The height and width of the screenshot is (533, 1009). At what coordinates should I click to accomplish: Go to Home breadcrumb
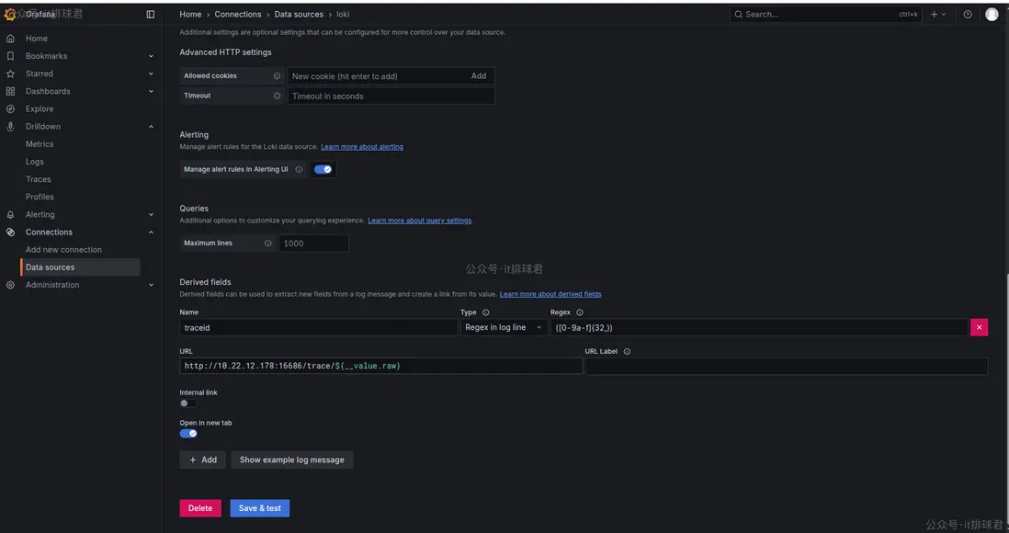click(190, 14)
